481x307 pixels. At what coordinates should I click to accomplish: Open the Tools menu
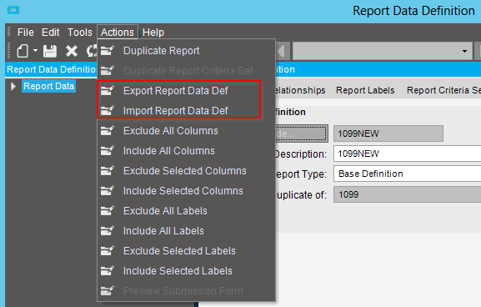pyautogui.click(x=80, y=33)
